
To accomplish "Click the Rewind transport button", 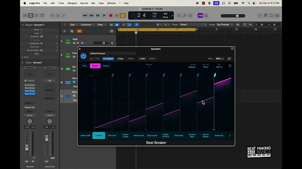I will 85,15.
